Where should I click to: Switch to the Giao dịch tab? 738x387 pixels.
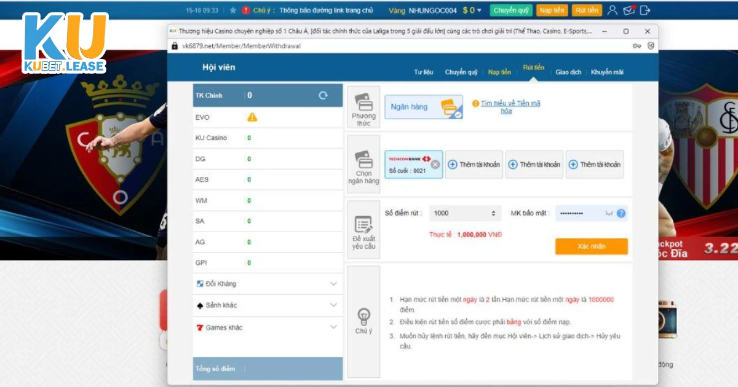point(568,72)
